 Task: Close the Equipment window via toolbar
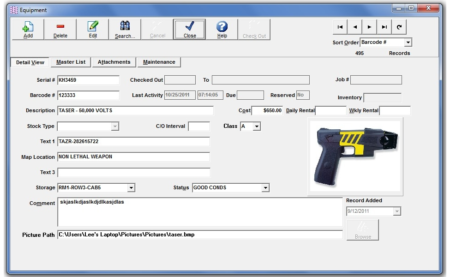pos(189,29)
